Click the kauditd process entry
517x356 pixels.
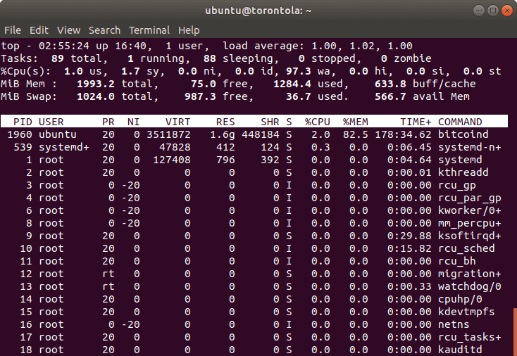[460, 350]
